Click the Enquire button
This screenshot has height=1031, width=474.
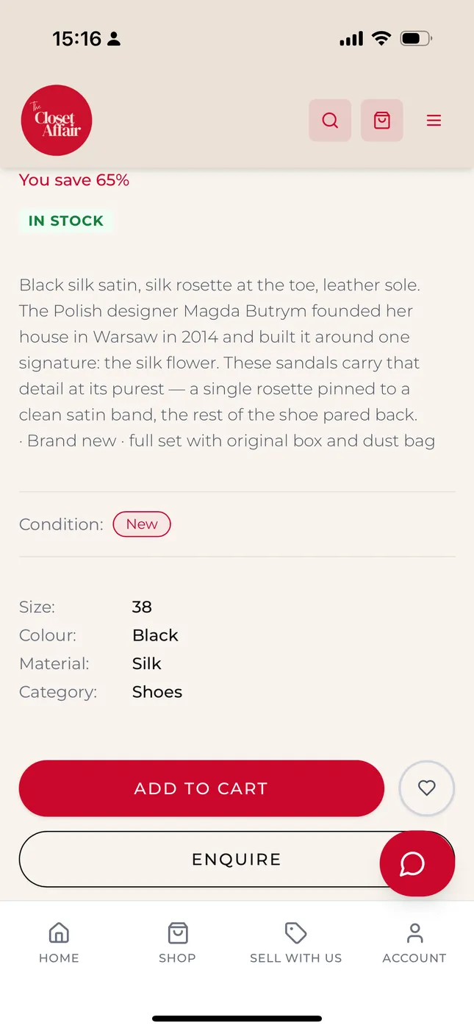point(237,859)
